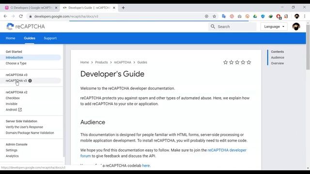Click the search magnifier icon
The height and width of the screenshot is (174, 310).
tap(213, 27)
